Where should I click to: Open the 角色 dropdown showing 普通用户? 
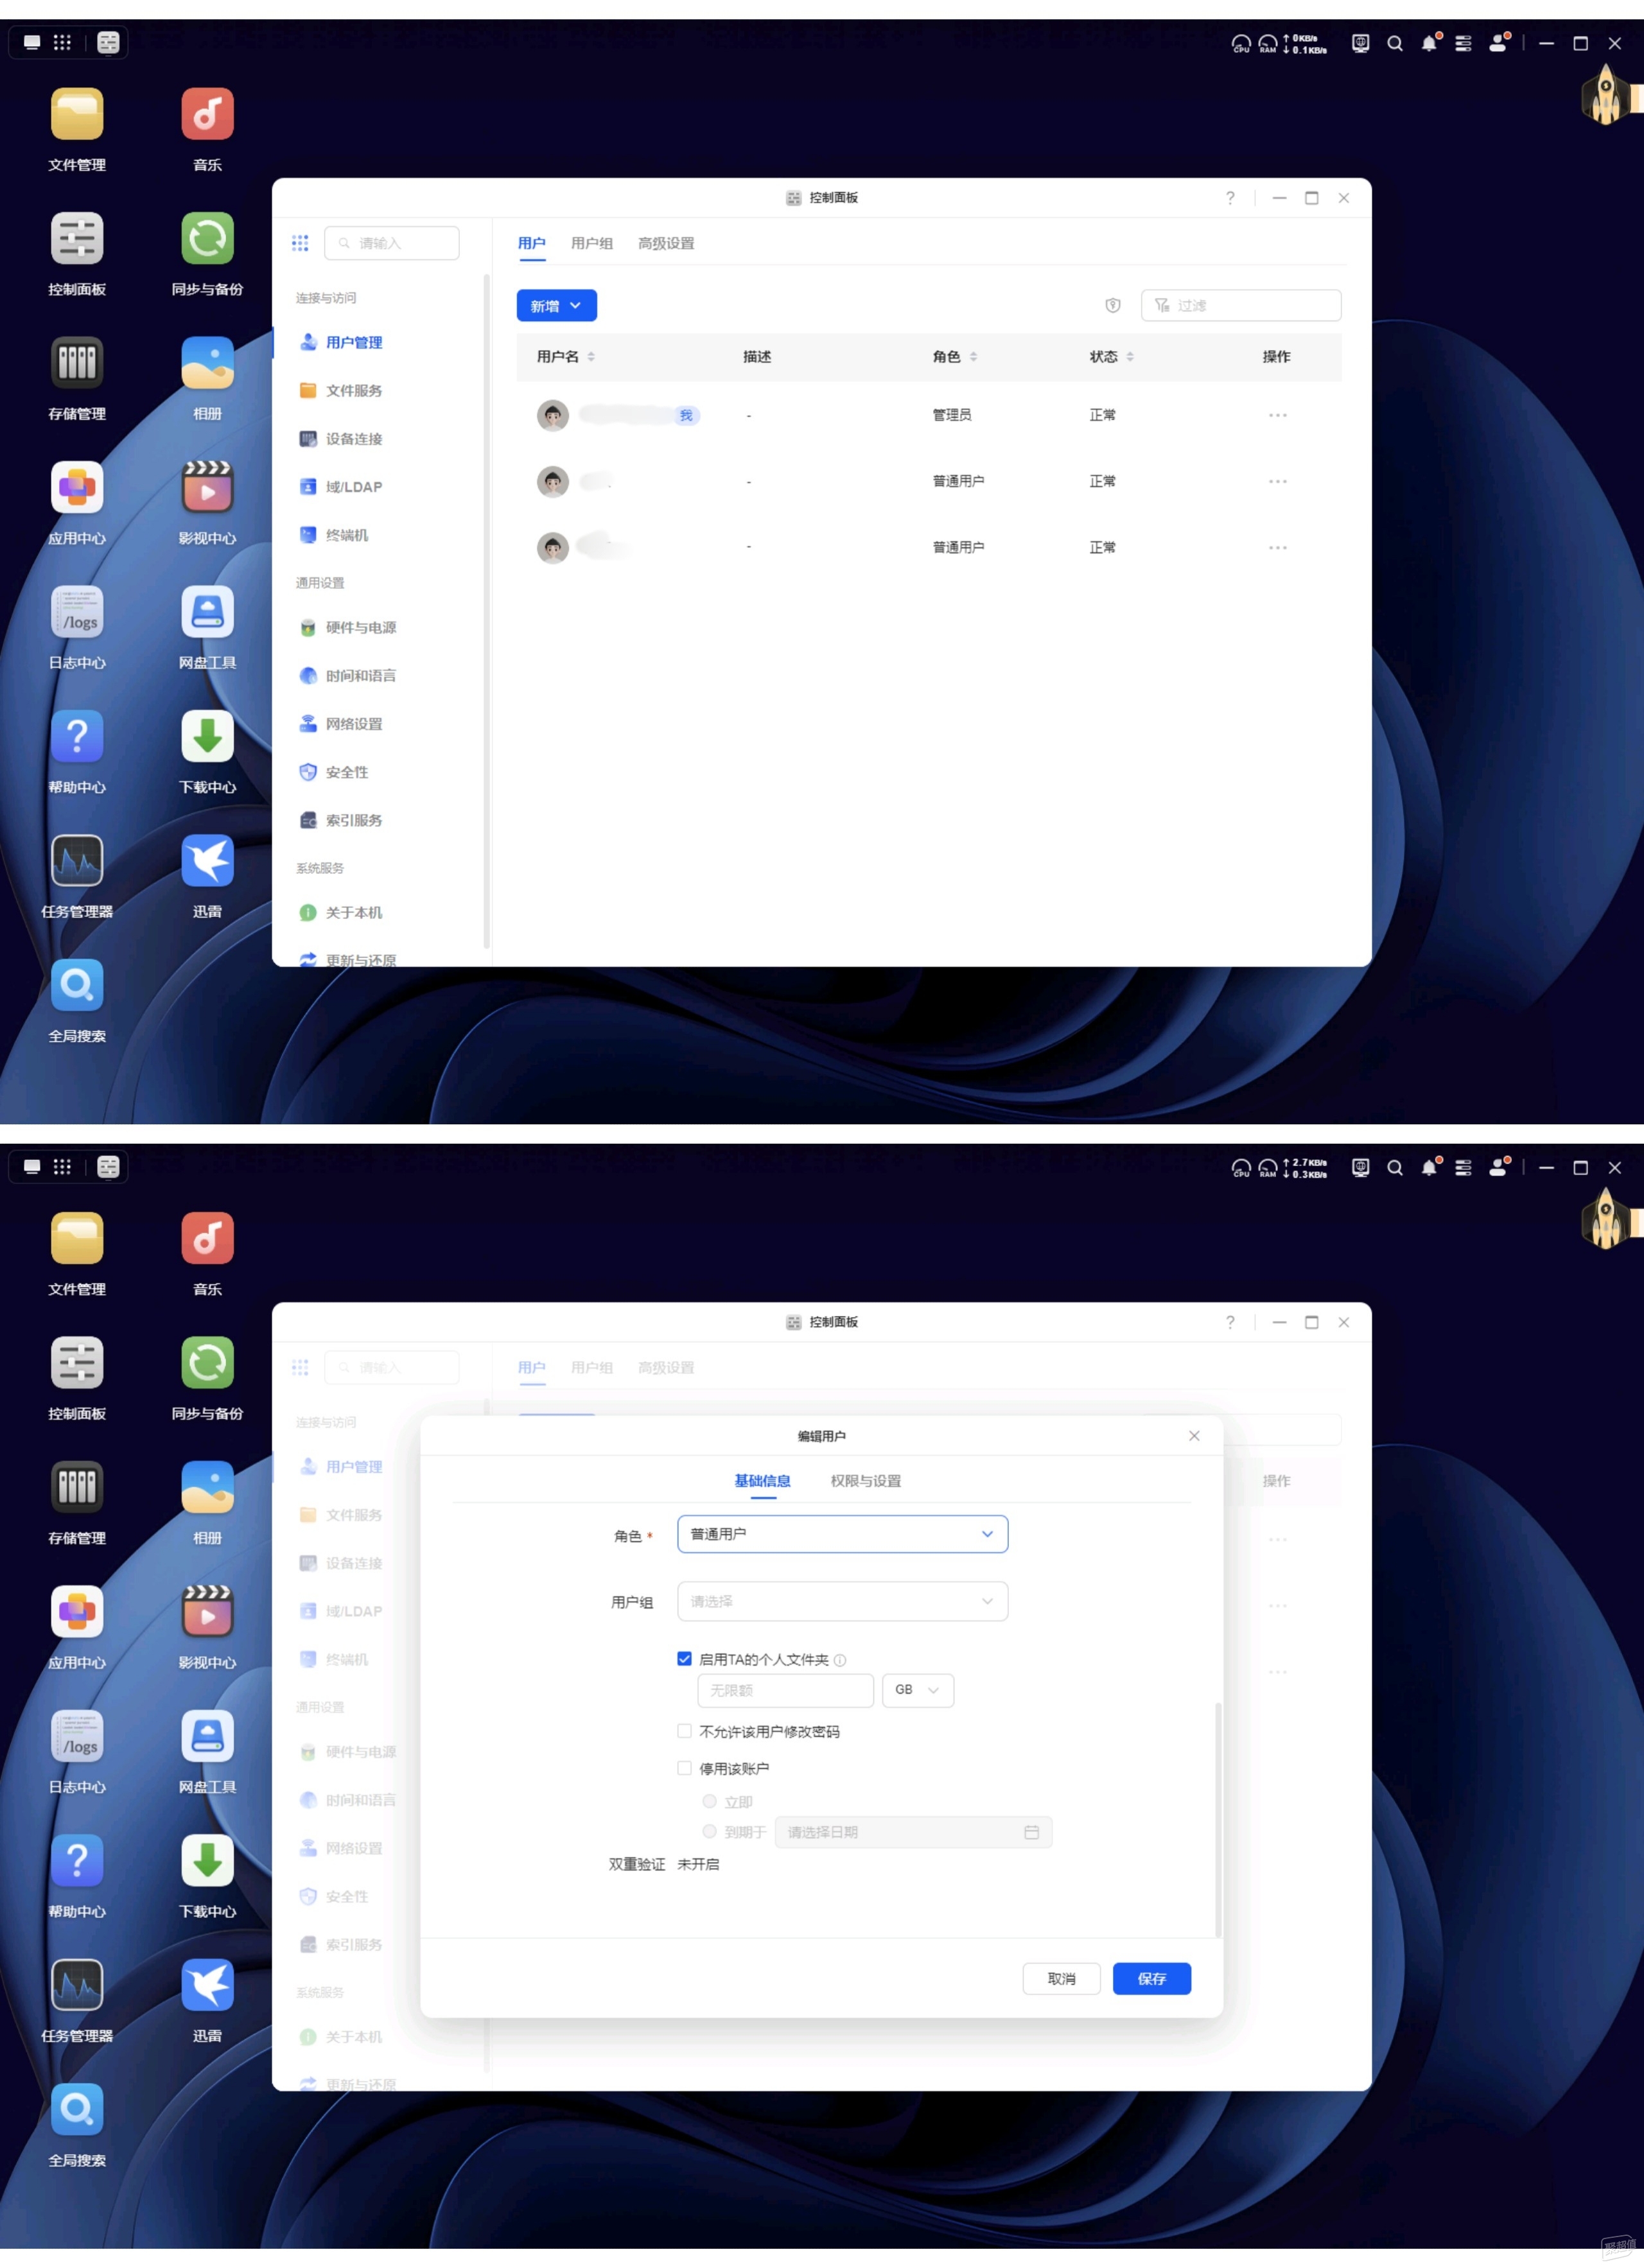pyautogui.click(x=843, y=1534)
